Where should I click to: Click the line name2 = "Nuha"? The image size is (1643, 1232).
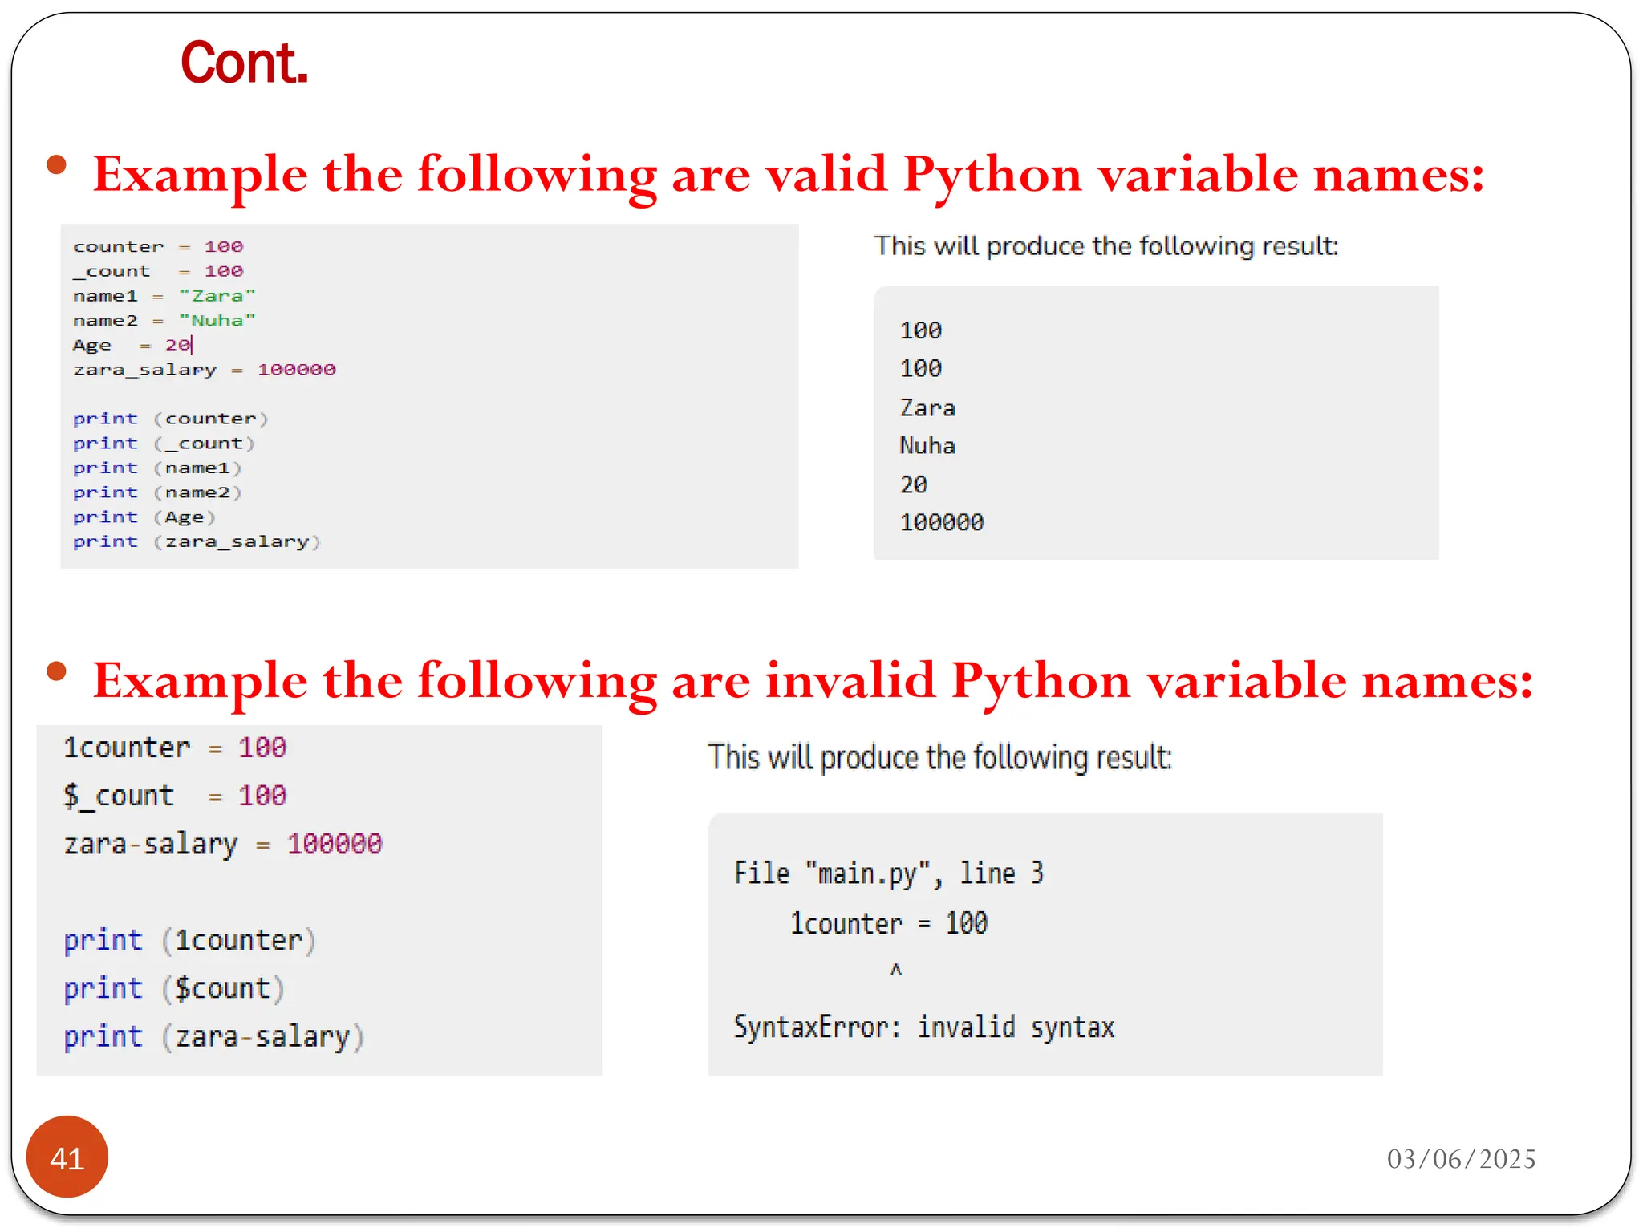pos(164,320)
